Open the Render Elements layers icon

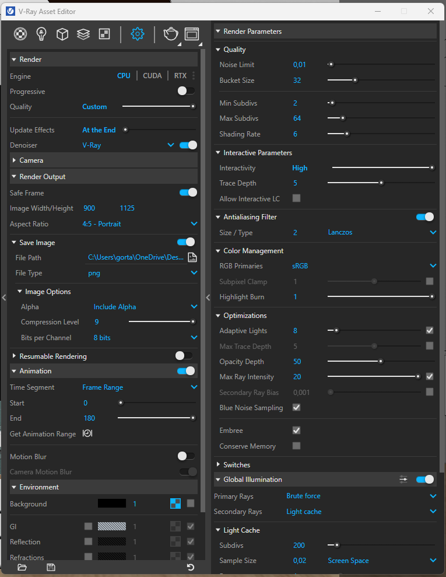(x=83, y=34)
